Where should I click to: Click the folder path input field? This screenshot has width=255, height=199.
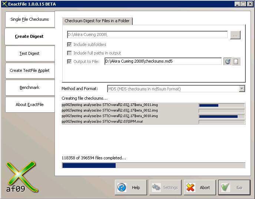point(147,34)
